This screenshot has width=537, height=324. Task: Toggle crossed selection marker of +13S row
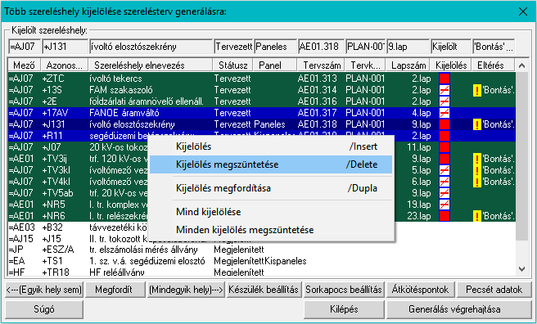point(444,90)
